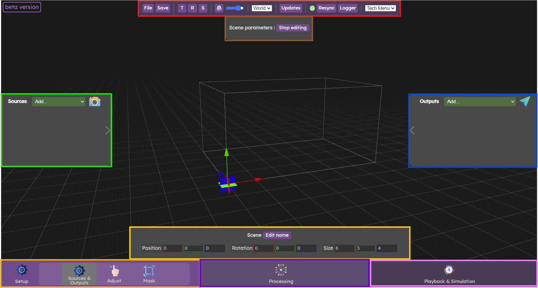The height and width of the screenshot is (288, 538).
Task: Click the Stop editing button
Action: [x=292, y=28]
